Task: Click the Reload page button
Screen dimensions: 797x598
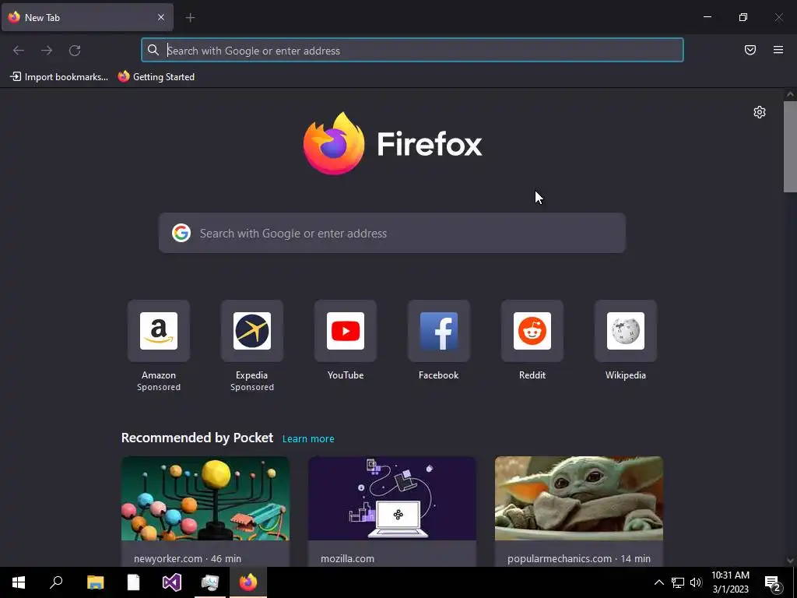Action: [75, 51]
